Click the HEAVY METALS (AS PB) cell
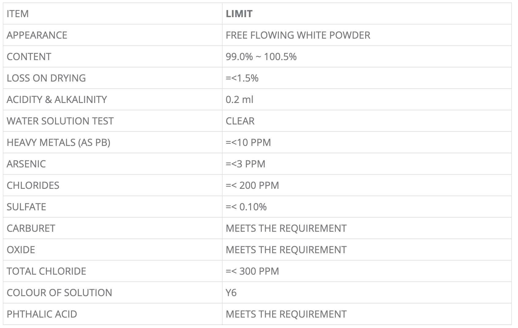This screenshot has height=328, width=518. 58,143
